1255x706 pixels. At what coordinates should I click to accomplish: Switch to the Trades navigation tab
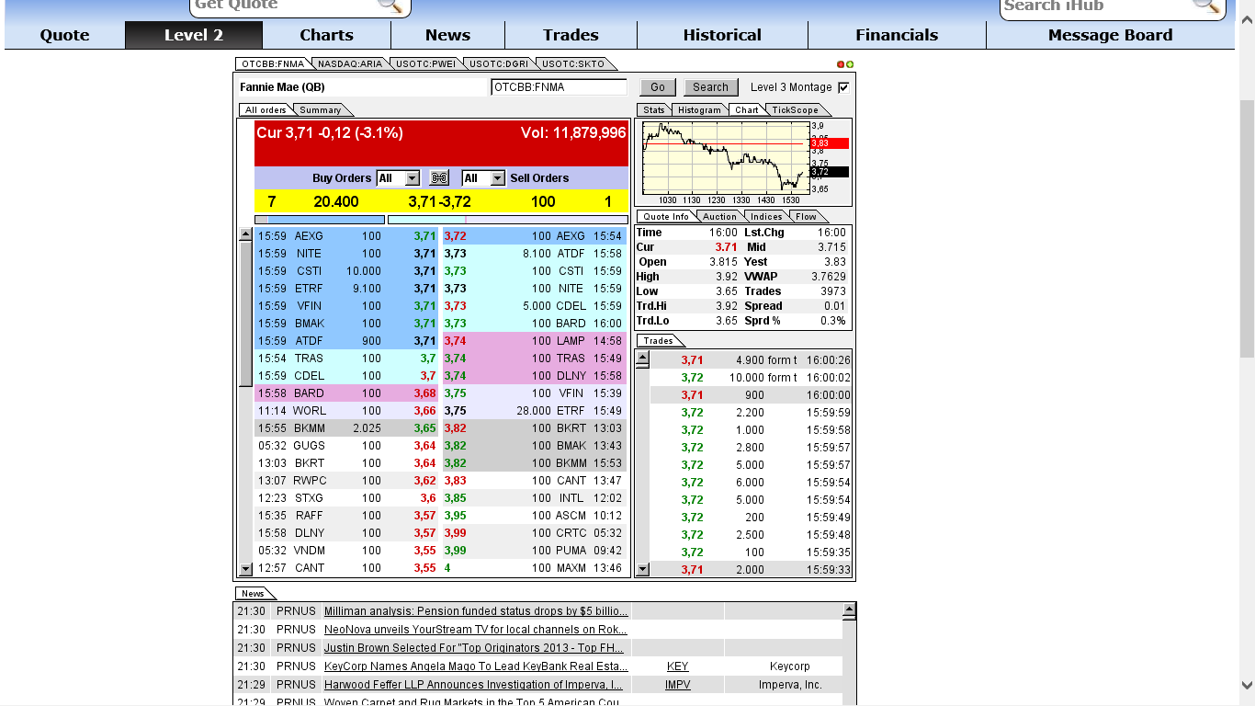[x=571, y=35]
